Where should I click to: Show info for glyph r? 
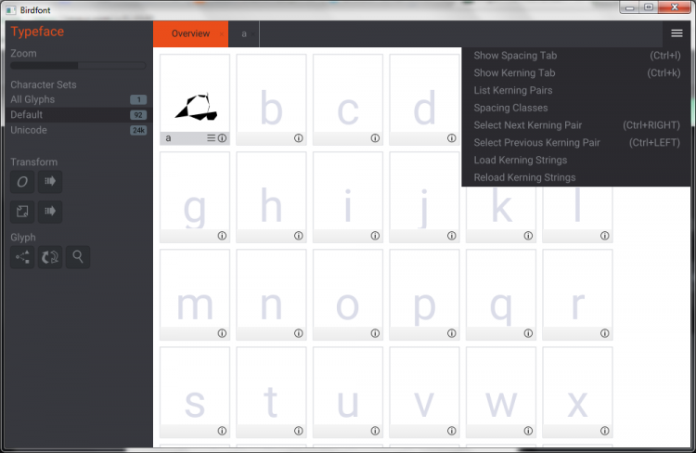604,333
